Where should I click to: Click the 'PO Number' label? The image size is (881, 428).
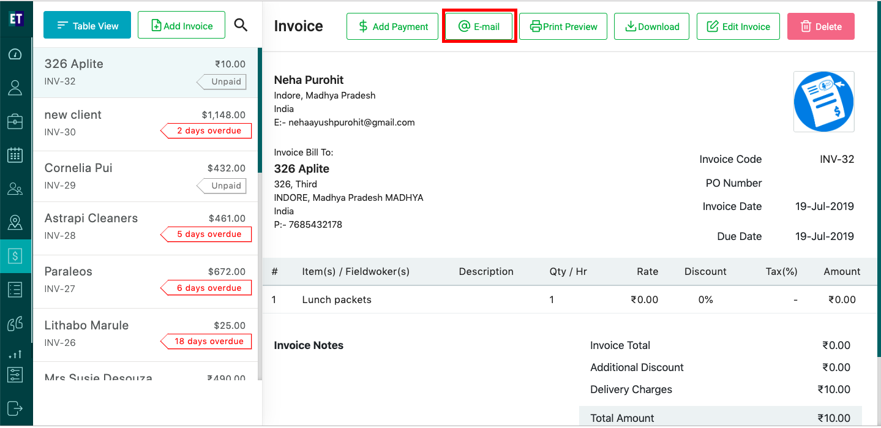coord(733,183)
